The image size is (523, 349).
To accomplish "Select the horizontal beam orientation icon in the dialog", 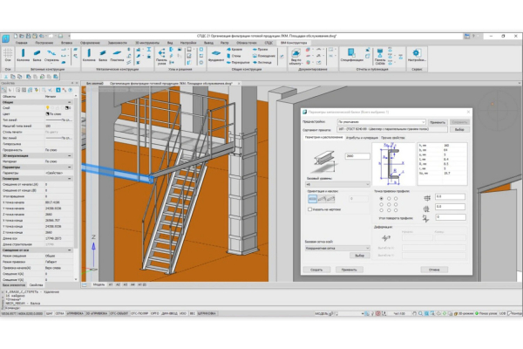I will (313, 199).
